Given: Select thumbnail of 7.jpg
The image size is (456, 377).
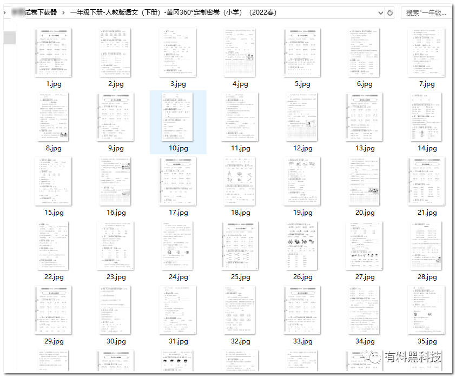Looking at the screenshot, I should point(426,52).
